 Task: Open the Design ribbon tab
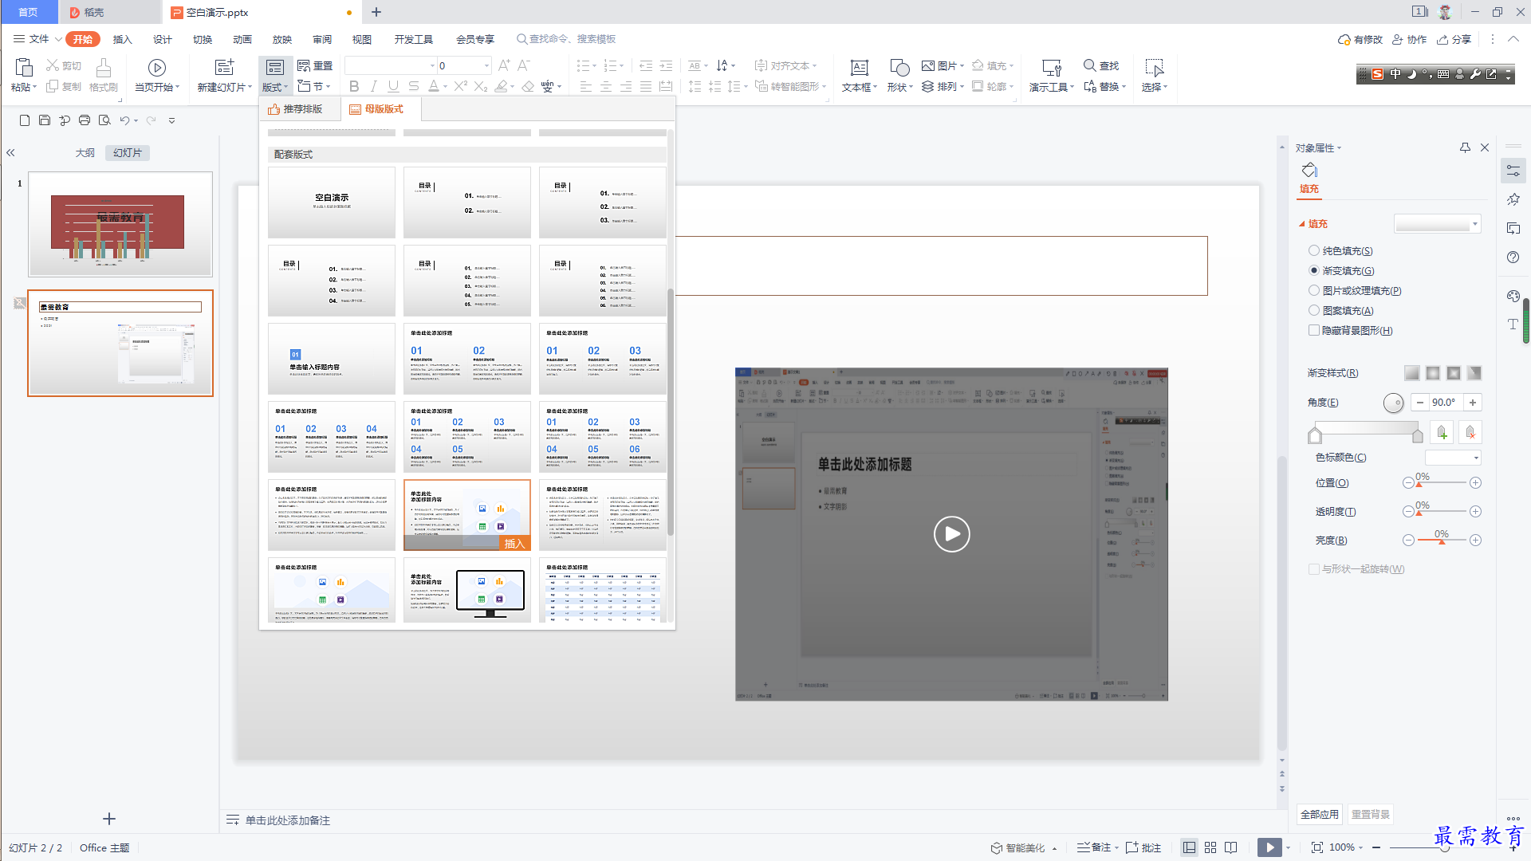pos(163,39)
